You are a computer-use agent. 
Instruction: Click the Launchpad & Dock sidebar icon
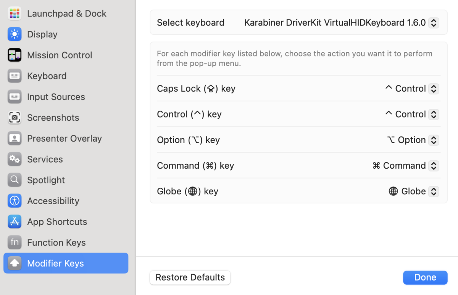coord(15,13)
